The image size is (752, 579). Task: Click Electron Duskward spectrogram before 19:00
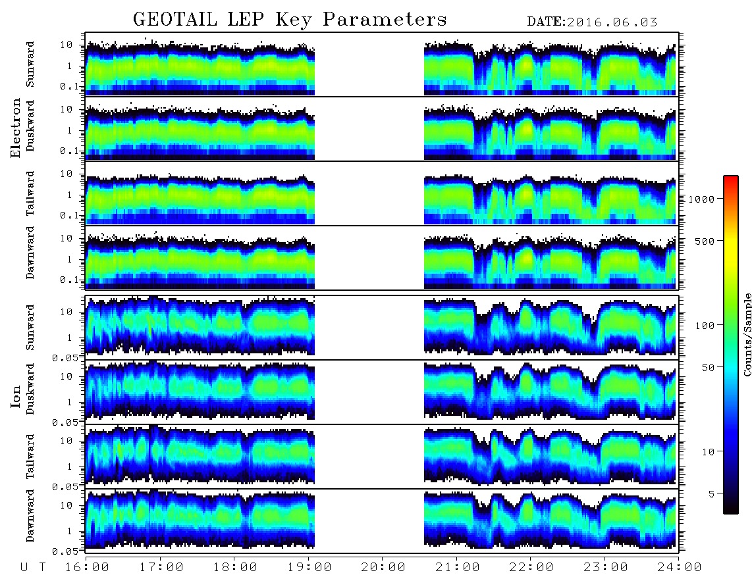point(200,132)
